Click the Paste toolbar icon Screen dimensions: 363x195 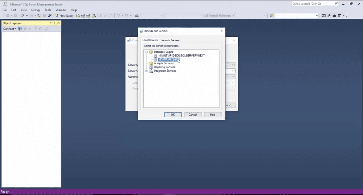click(111, 16)
